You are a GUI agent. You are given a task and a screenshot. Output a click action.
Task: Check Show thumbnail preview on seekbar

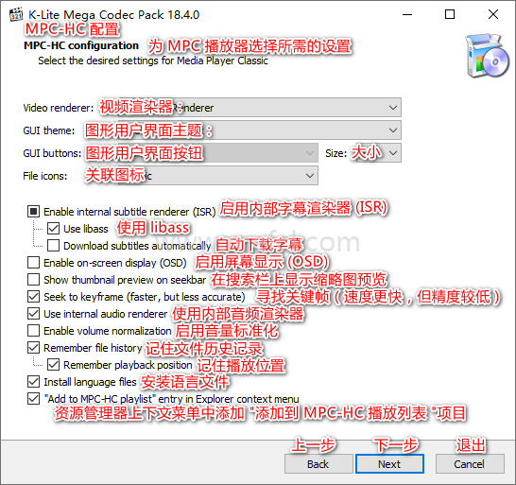point(34,280)
